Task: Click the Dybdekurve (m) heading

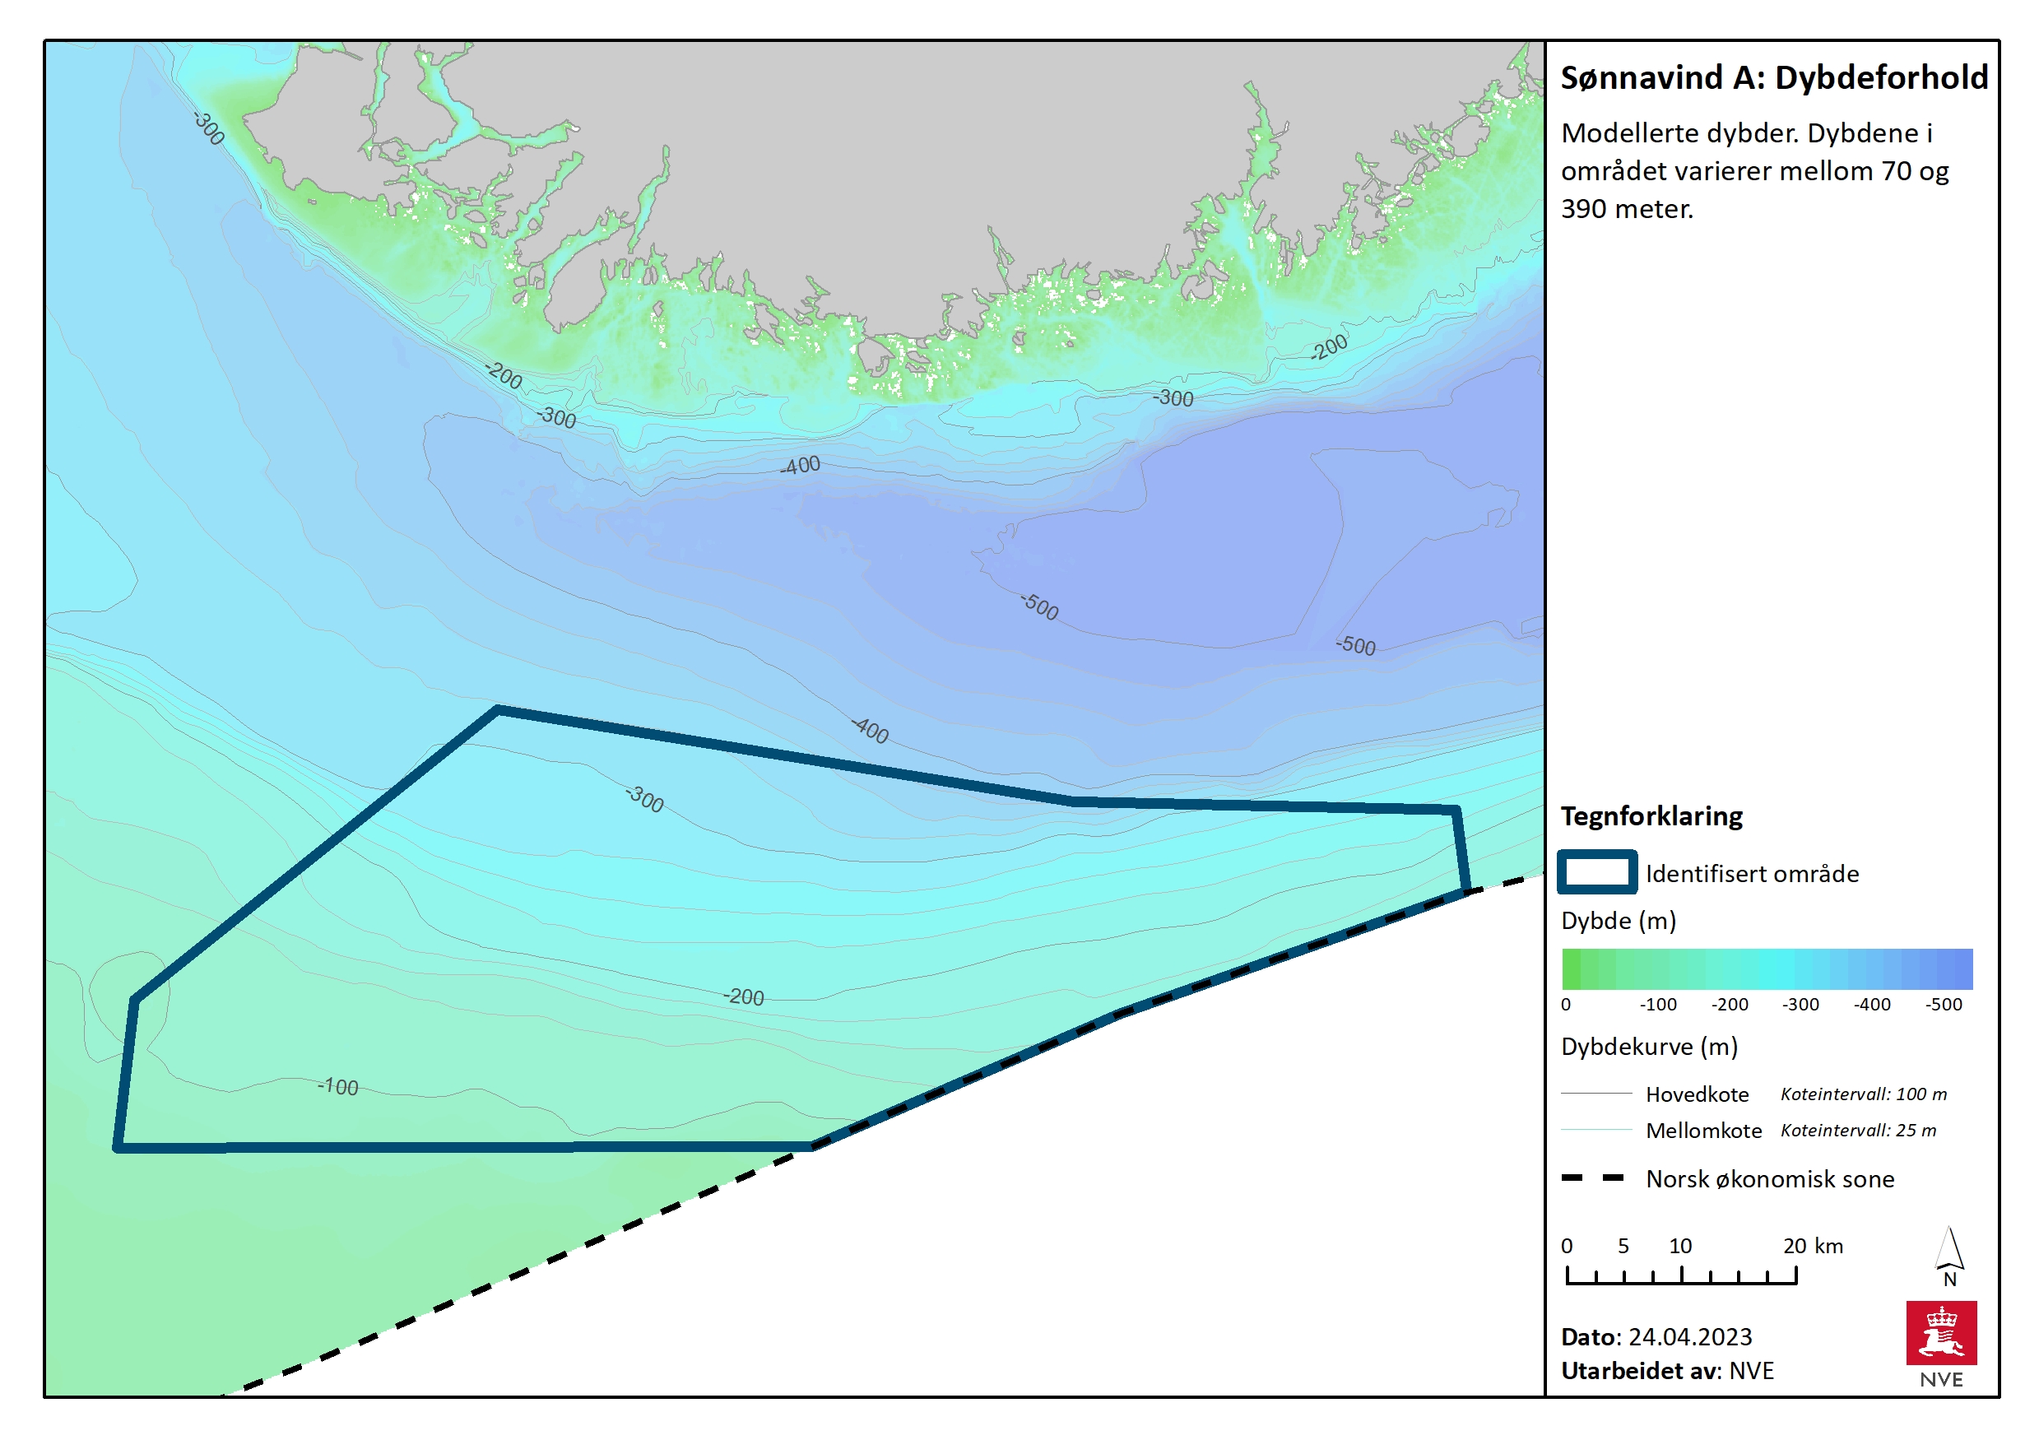Action: coord(1649,1047)
